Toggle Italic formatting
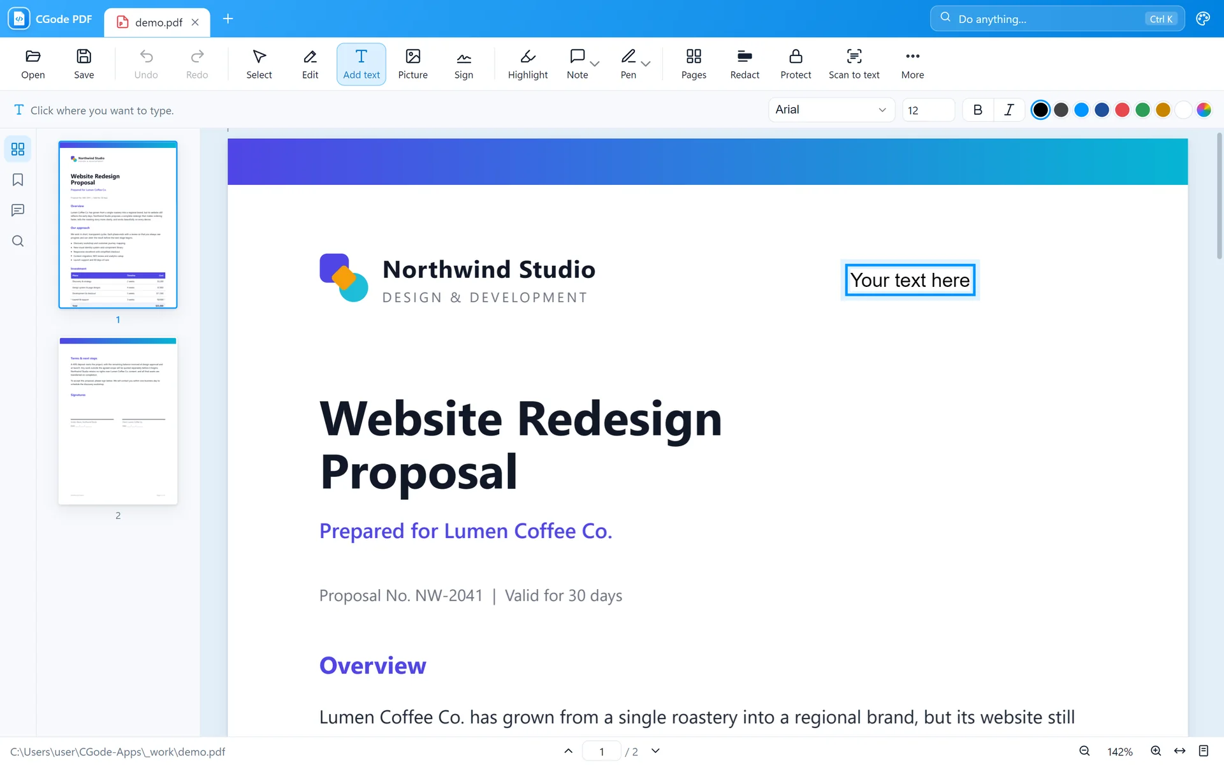Viewport: 1224px width, 765px height. 1009,110
